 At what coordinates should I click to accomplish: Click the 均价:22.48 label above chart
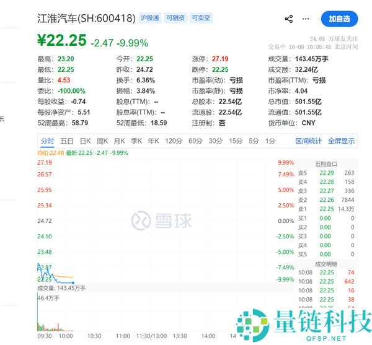pos(51,153)
